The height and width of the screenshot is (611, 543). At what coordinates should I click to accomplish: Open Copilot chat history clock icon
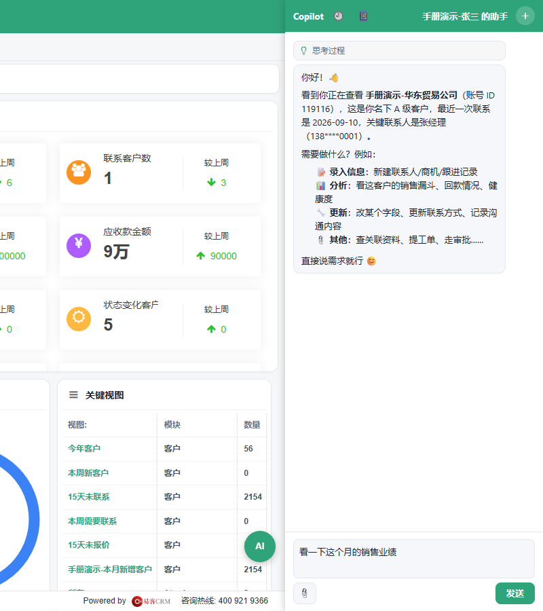[x=338, y=16]
